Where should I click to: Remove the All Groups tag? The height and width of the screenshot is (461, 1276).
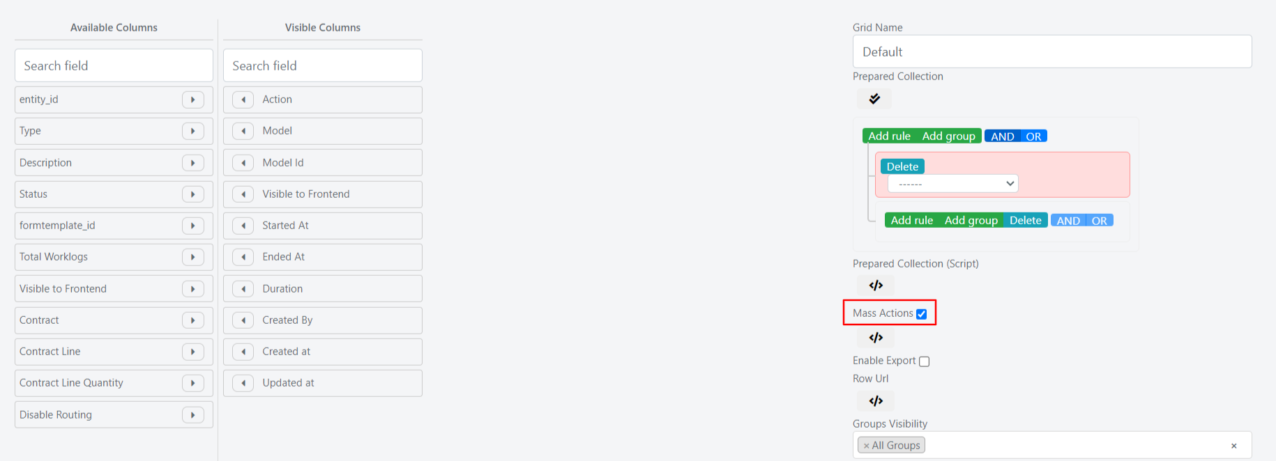point(866,446)
